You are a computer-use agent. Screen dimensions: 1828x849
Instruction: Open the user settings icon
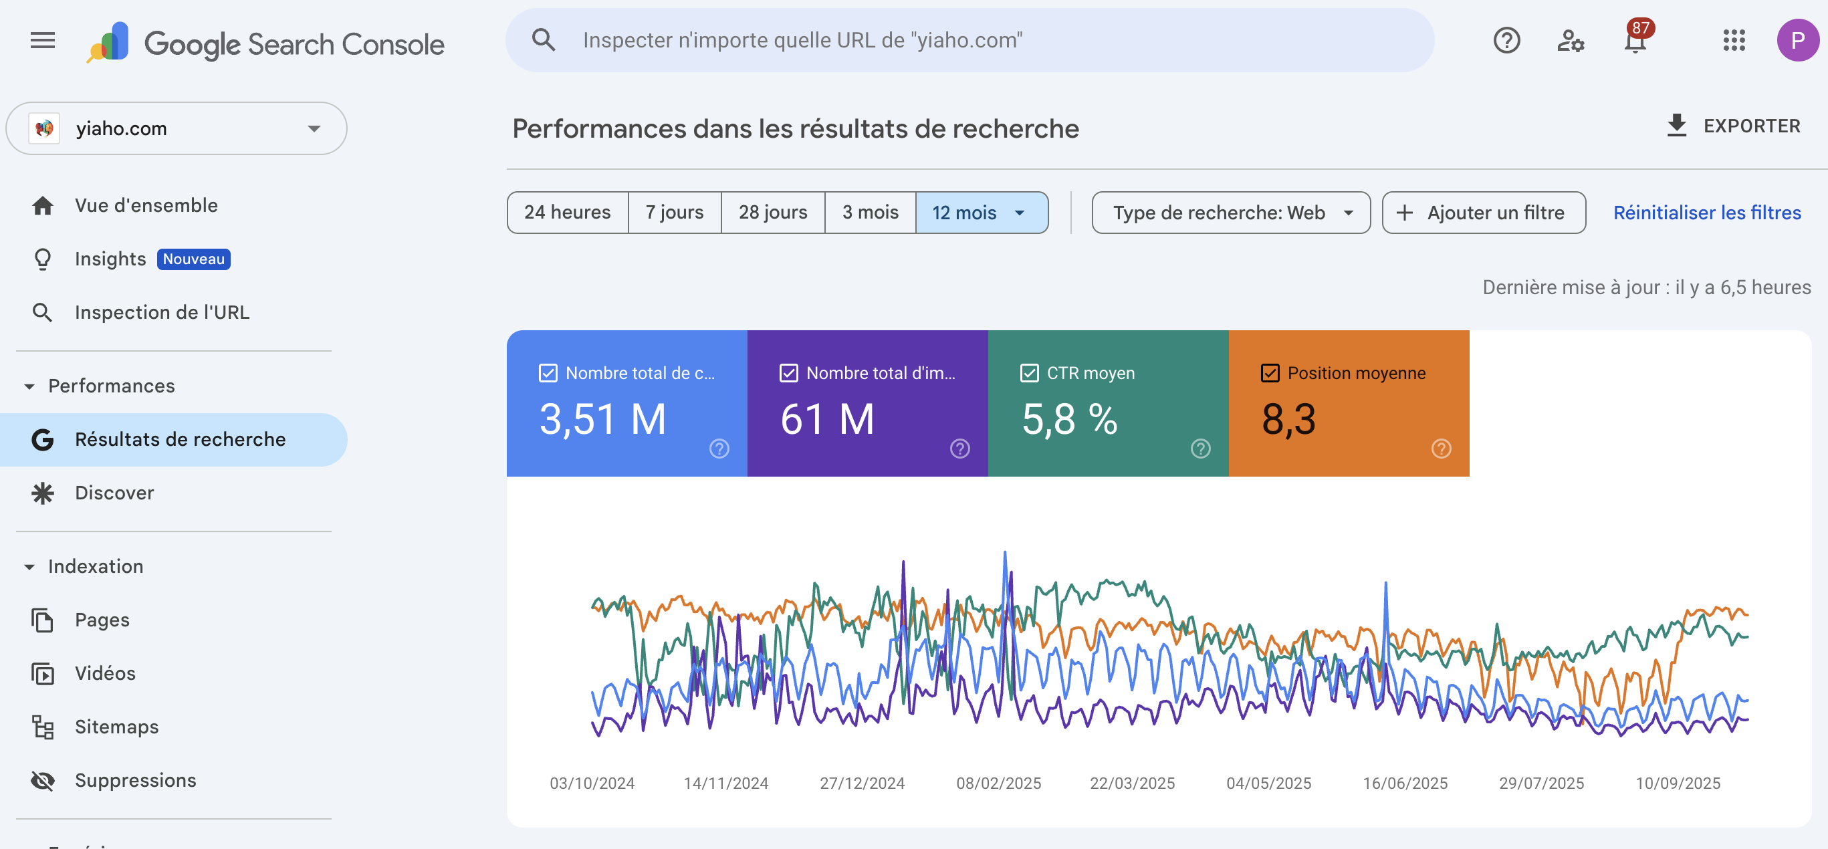[1570, 40]
